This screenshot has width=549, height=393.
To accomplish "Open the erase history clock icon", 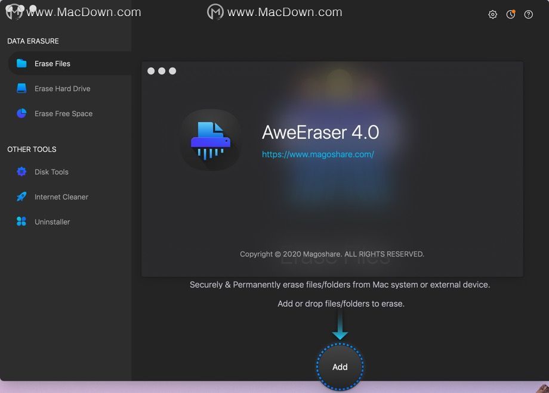I will [511, 14].
